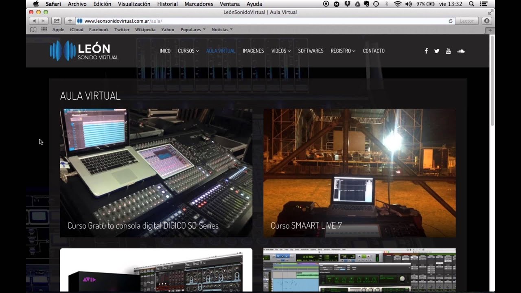Open Curso Gratuito consola digital DIGICO thumbnail
The width and height of the screenshot is (521, 293).
[x=156, y=173]
